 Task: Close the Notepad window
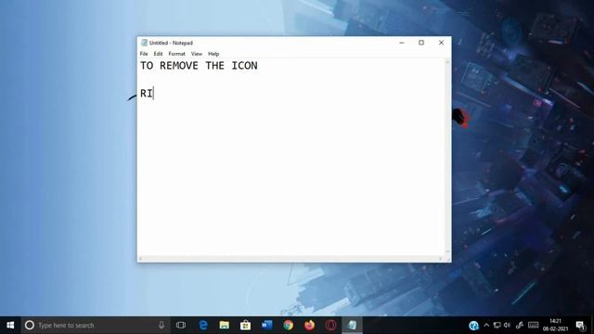[x=442, y=43]
